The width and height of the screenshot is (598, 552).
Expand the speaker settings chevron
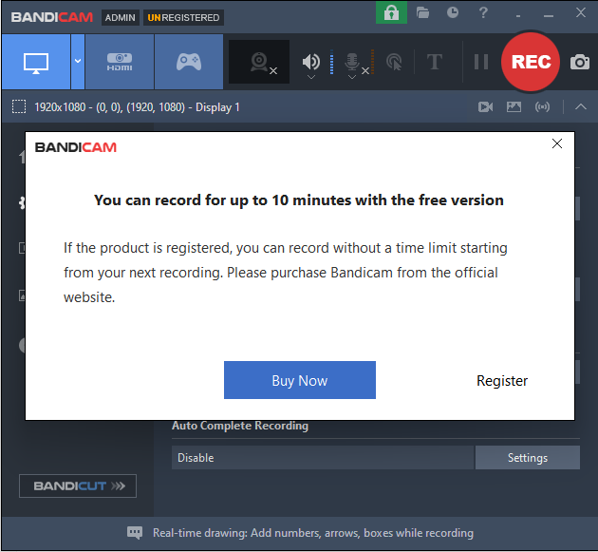tap(311, 77)
